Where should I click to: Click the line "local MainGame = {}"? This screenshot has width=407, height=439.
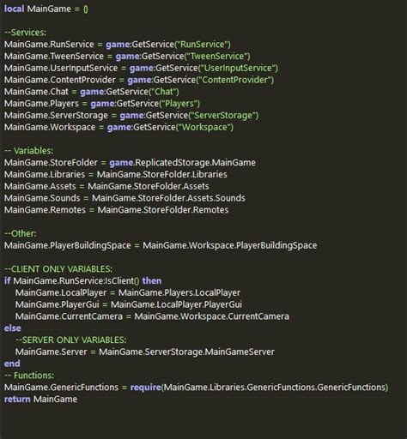[x=46, y=9]
